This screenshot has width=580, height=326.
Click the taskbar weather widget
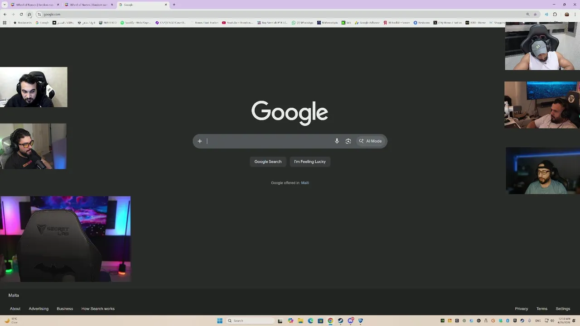pyautogui.click(x=11, y=321)
